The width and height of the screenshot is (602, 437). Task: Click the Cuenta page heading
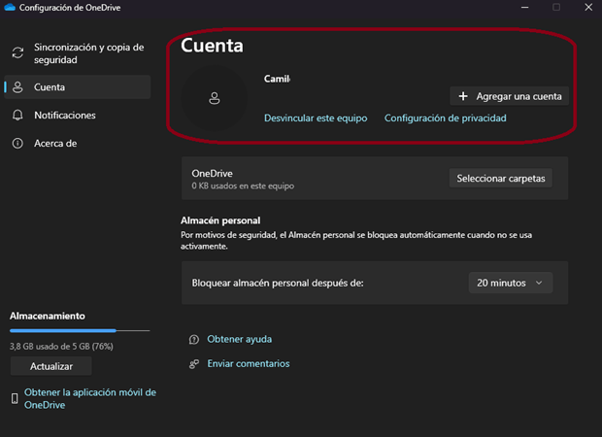click(212, 46)
